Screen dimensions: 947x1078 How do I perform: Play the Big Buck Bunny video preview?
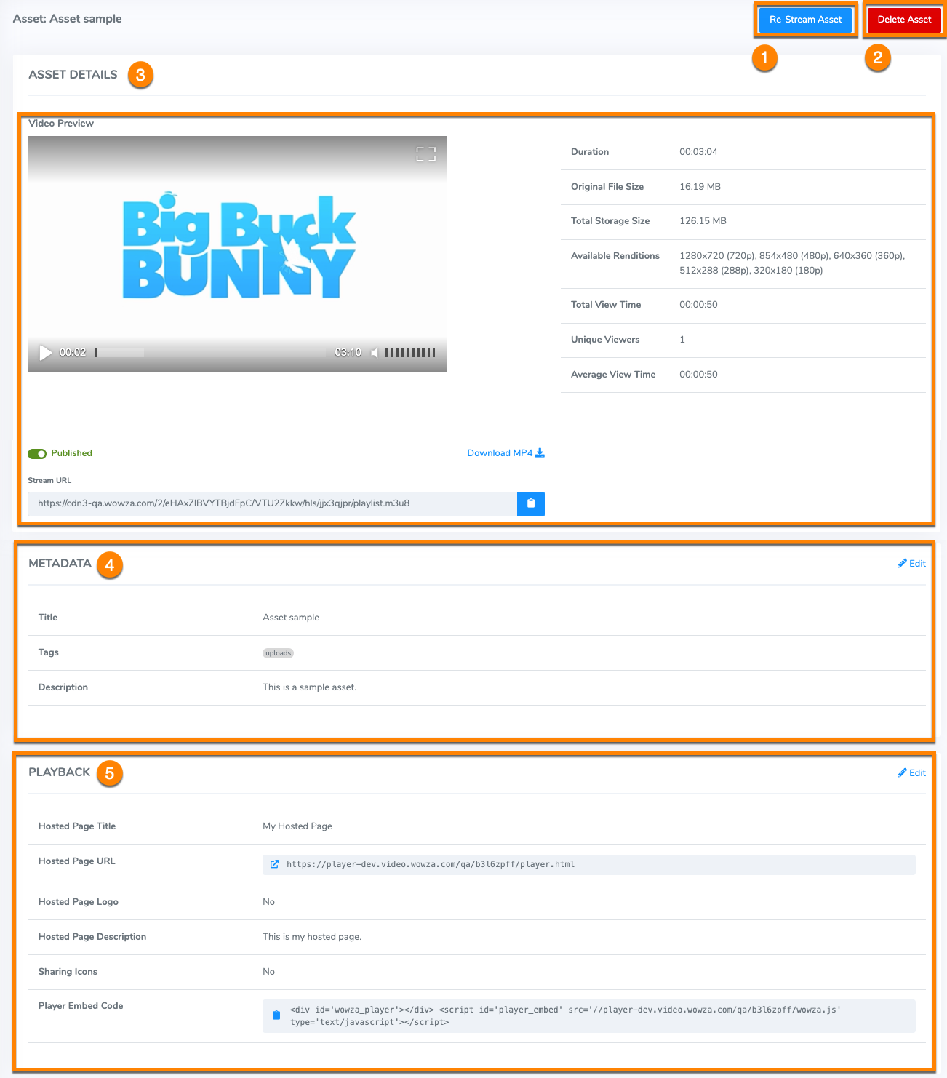click(45, 353)
